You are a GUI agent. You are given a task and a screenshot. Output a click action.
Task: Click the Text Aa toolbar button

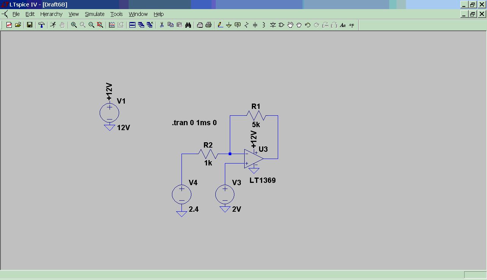[343, 25]
